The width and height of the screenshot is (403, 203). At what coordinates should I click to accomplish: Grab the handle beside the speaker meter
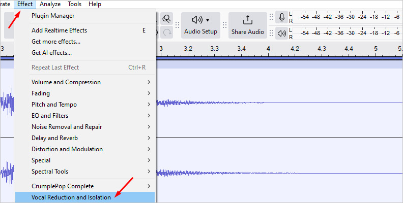[x=271, y=33]
